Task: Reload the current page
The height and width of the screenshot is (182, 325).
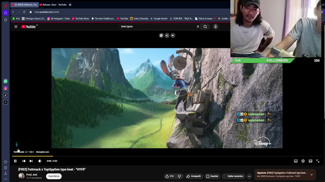Action: tap(24, 12)
